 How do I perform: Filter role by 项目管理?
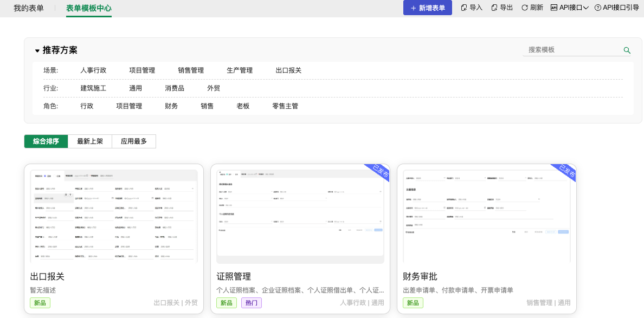[129, 106]
